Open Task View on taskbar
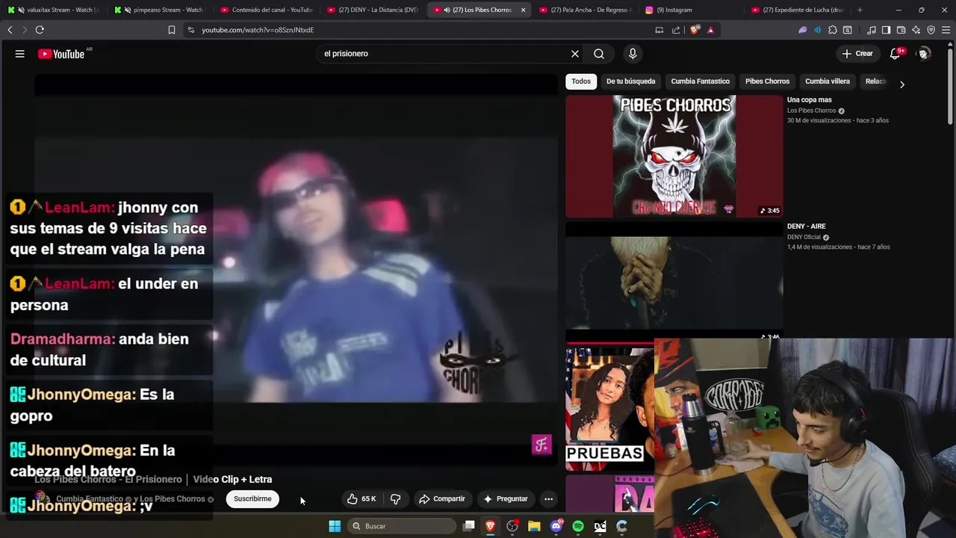This screenshot has height=538, width=956. click(469, 526)
